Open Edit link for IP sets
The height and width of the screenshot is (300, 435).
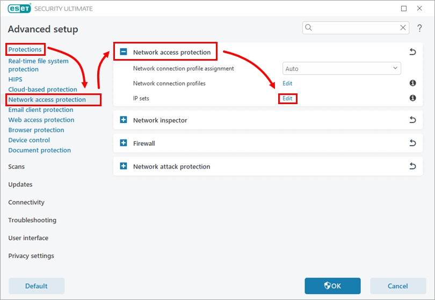287,99
